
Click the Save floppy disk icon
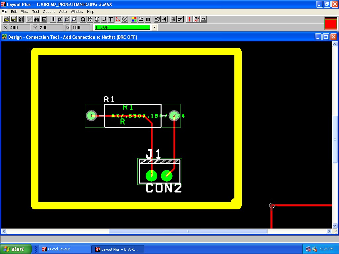click(14, 20)
